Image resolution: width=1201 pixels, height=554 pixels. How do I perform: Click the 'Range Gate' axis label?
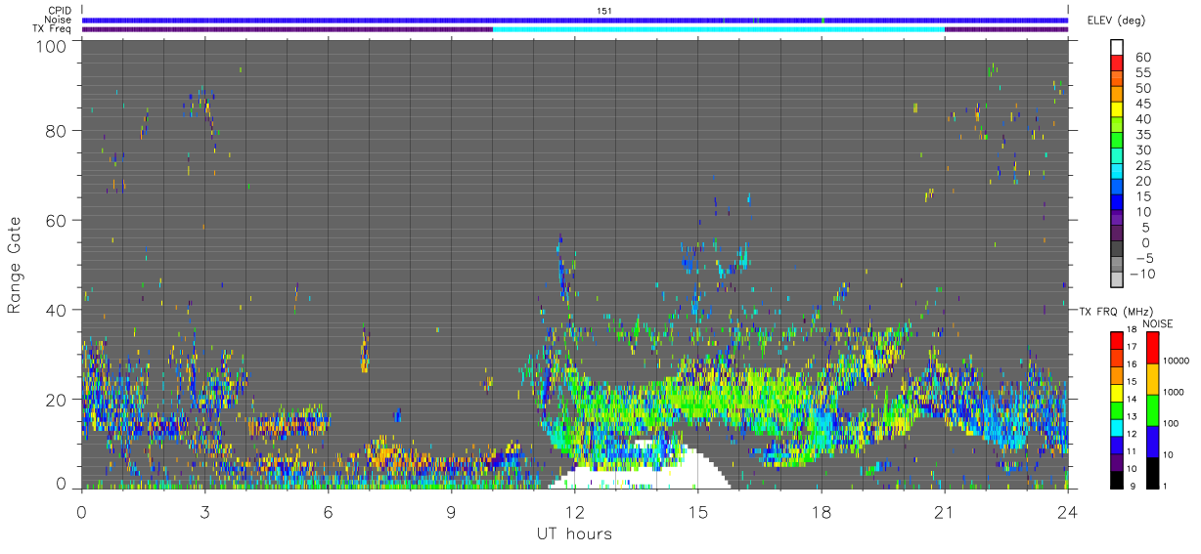click(15, 266)
